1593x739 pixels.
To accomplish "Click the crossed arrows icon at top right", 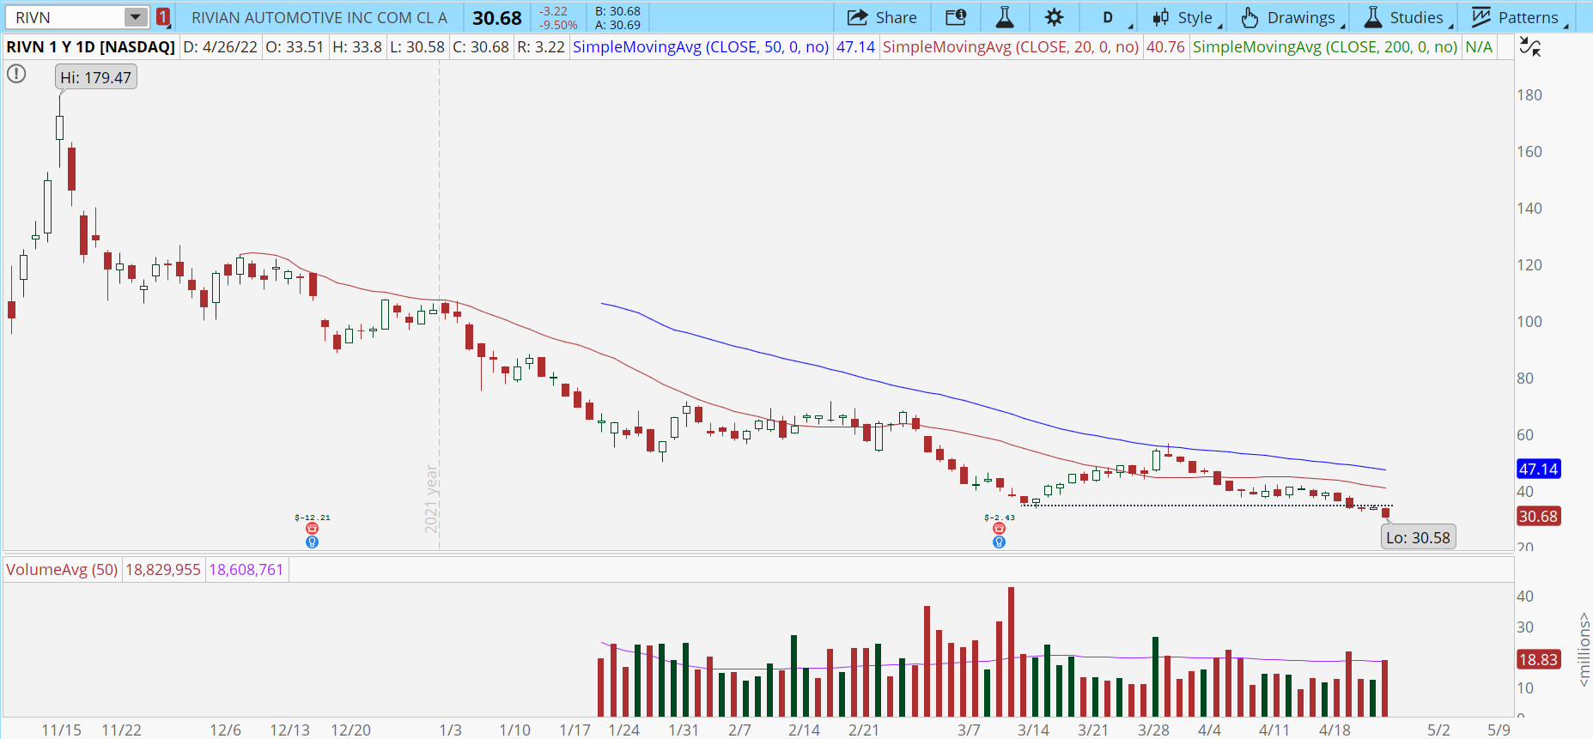I will coord(1530,47).
